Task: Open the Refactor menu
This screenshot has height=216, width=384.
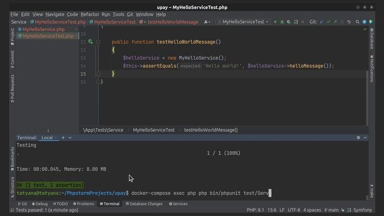Action: (90, 14)
